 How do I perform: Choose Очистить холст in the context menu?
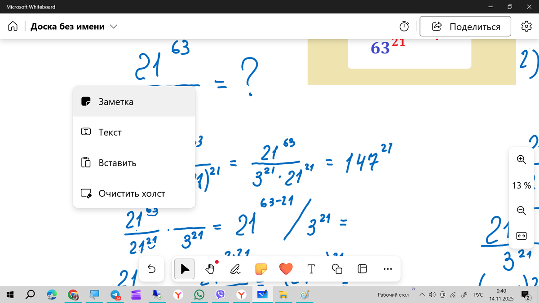[134, 193]
